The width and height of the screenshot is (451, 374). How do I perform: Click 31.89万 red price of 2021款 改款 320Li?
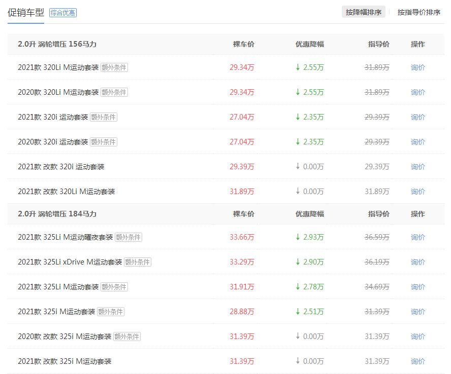(242, 192)
